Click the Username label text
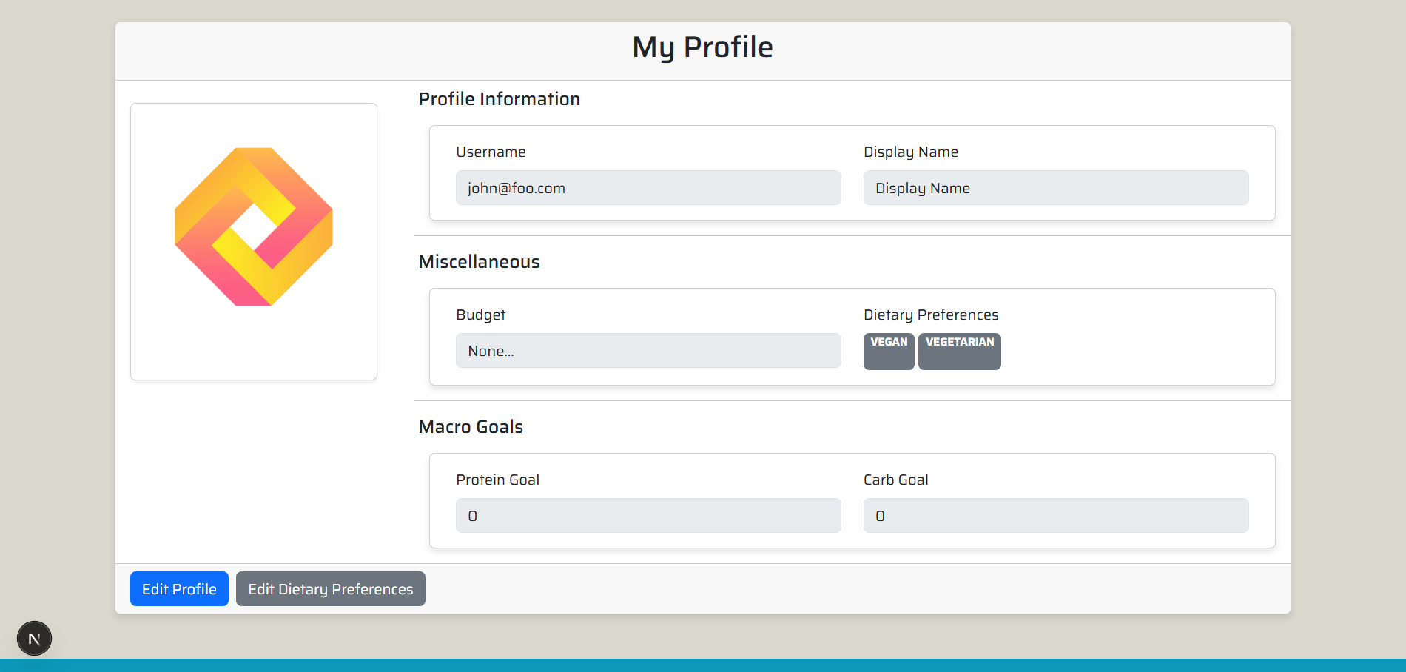1406x672 pixels. (x=491, y=152)
